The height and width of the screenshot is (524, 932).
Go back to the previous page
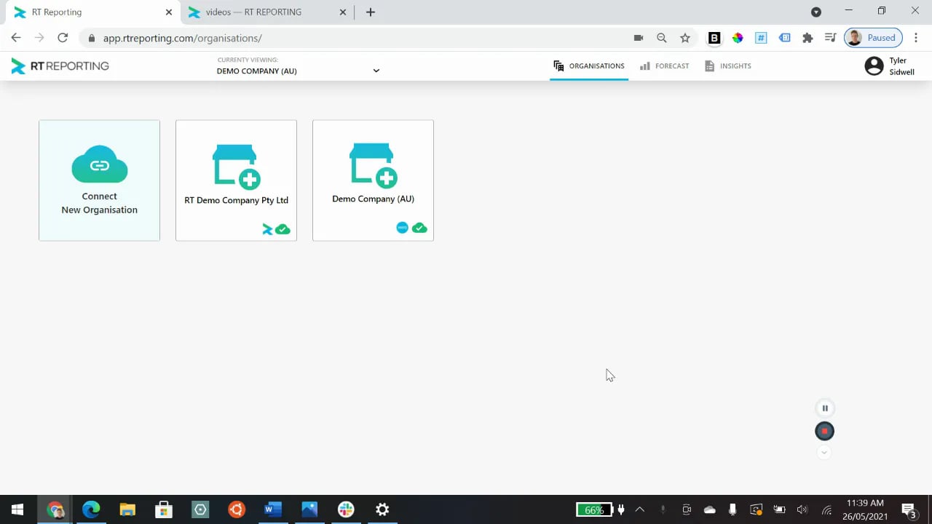click(x=16, y=38)
